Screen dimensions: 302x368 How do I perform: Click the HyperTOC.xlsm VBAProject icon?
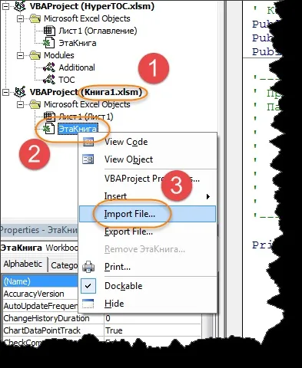(20, 6)
